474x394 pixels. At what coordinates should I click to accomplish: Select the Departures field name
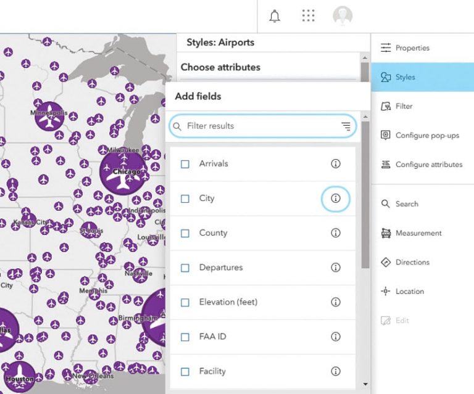[221, 268]
